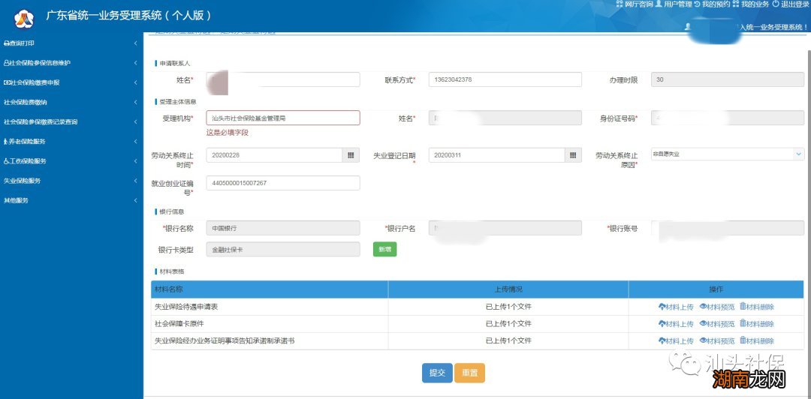Click the 这是必填字段 validation message
This screenshot has height=399, width=811.
[228, 133]
